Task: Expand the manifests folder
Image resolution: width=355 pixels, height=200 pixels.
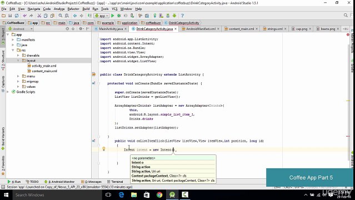Action: [x=13, y=39]
